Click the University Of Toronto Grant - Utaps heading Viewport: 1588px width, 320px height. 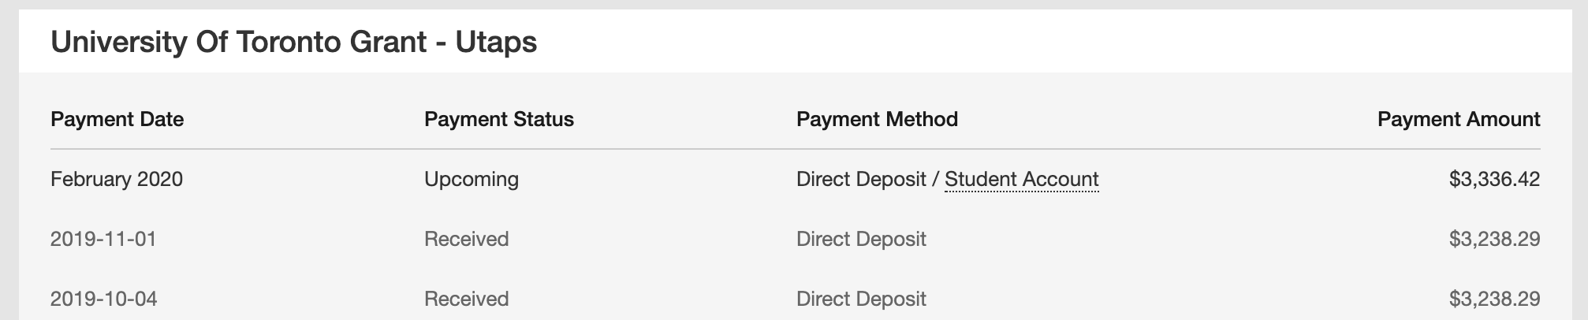[293, 41]
